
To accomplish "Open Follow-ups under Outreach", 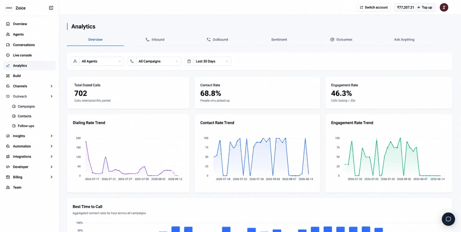I will click(x=26, y=126).
